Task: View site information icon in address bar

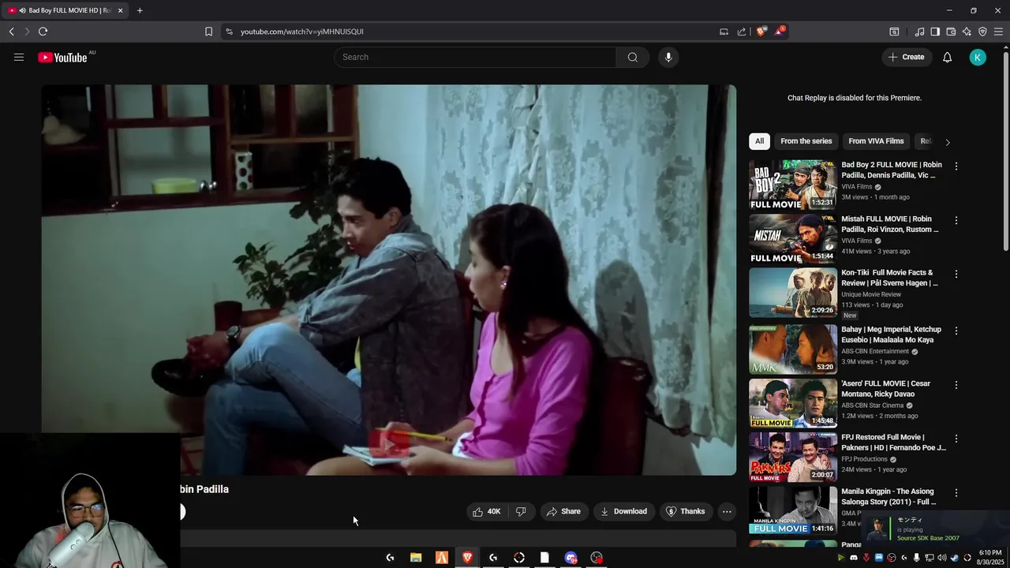Action: pyautogui.click(x=229, y=32)
